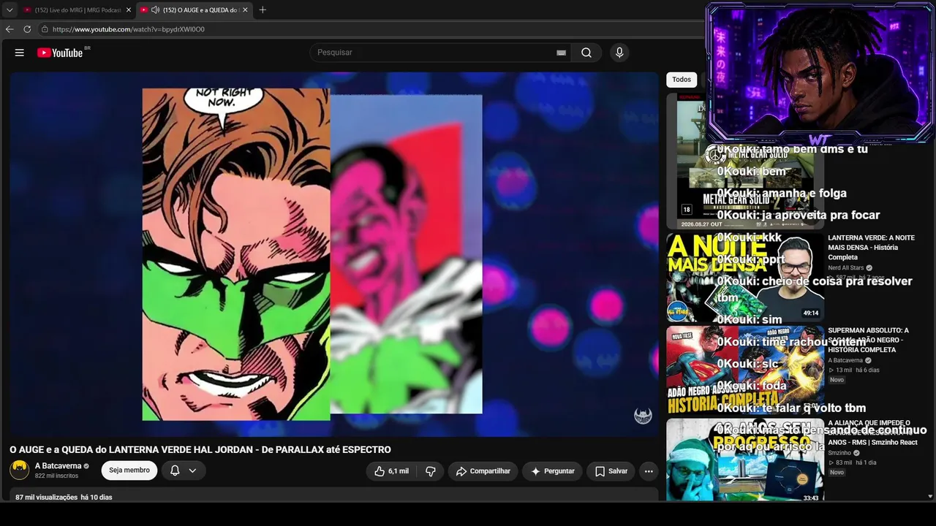
Task: Start voice search with the microphone
Action: (619, 53)
